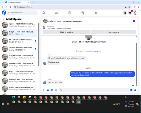
Task: Go to the Home feed icon
Action: pyautogui.click(x=43, y=13)
